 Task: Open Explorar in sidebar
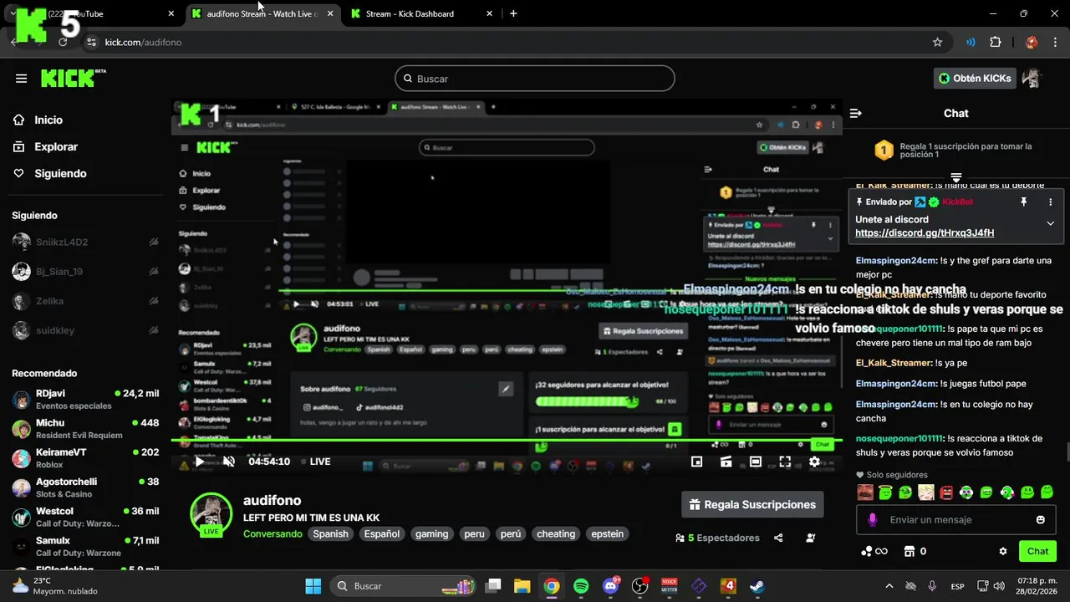click(56, 147)
